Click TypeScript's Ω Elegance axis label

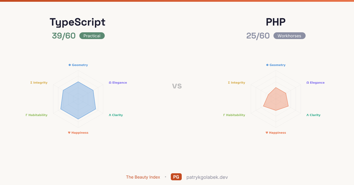[x=118, y=83]
